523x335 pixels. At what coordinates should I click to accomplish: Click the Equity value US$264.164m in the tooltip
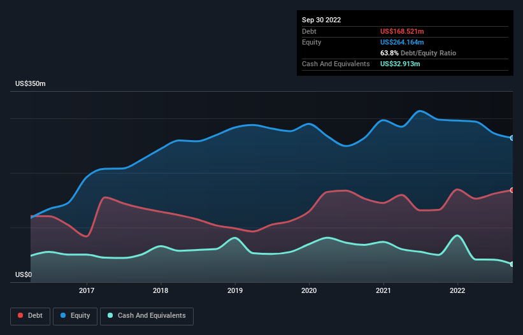[x=402, y=42]
